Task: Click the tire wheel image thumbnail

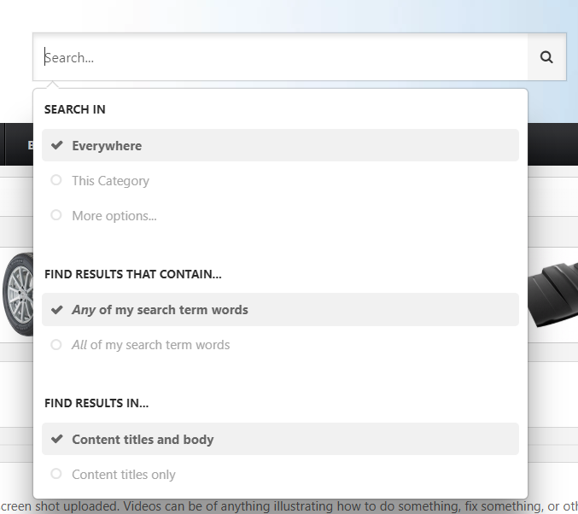Action: (x=18, y=295)
